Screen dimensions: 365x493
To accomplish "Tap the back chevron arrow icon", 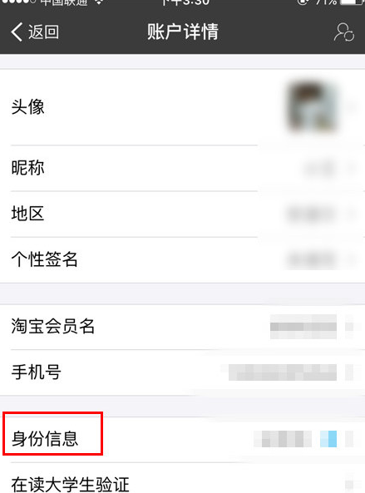I will click(17, 32).
